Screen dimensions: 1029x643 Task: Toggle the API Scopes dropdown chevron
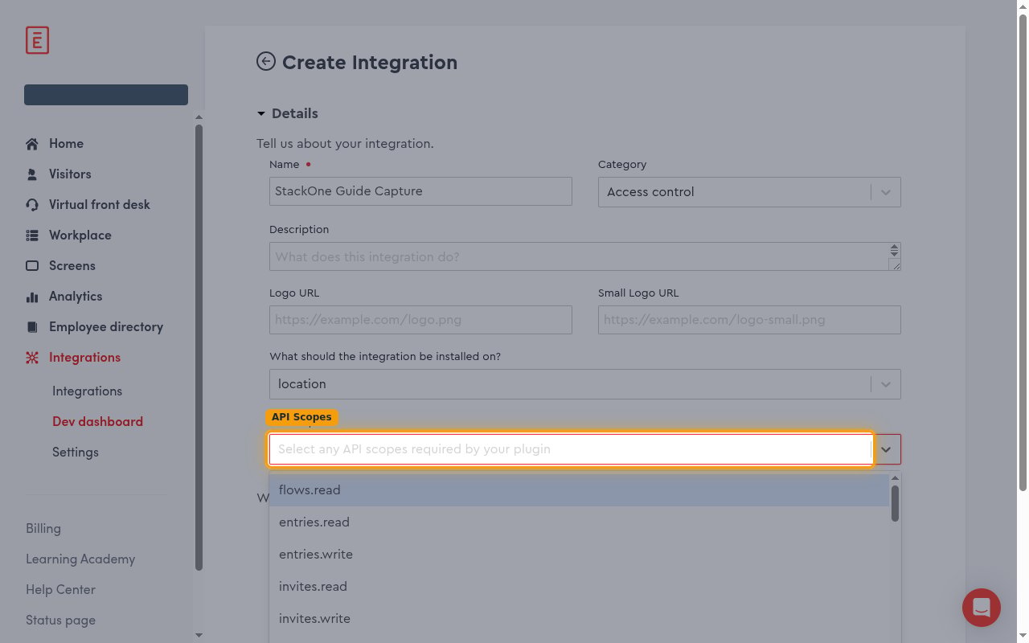[x=886, y=449]
